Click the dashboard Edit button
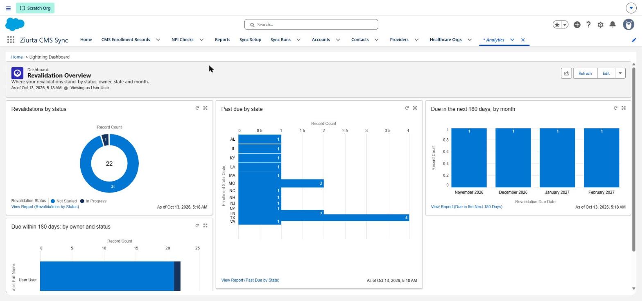This screenshot has height=301, width=642. [x=606, y=73]
